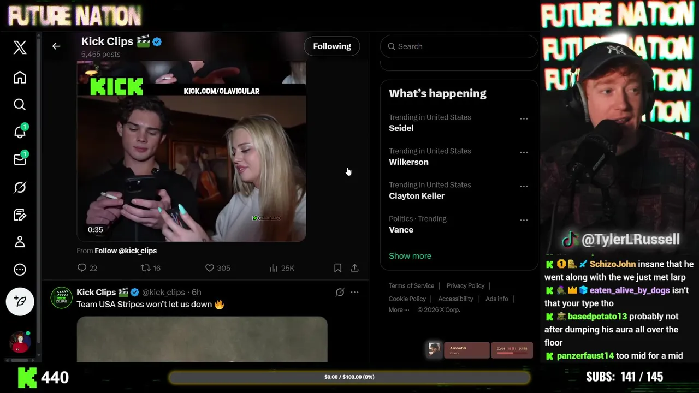Screen dimensions: 699x393
Task: Open Grok icon in sidebar
Action: pos(20,187)
